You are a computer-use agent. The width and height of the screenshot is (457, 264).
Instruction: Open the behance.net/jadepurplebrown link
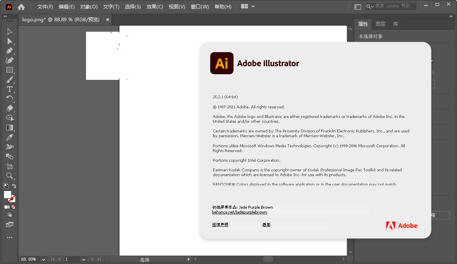240,212
